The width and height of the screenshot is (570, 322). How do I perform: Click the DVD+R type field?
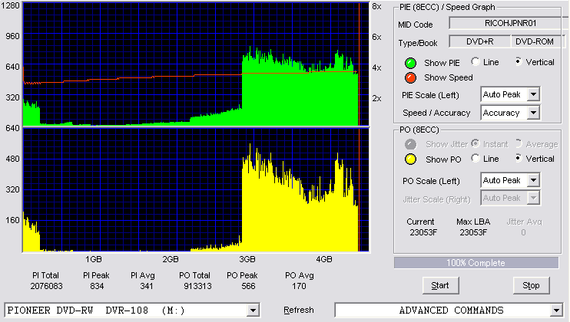[x=480, y=41]
